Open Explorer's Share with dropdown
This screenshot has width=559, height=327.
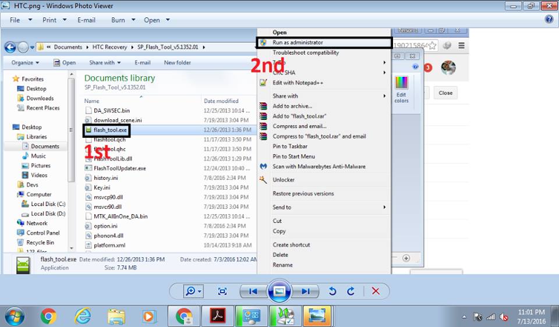[105, 63]
